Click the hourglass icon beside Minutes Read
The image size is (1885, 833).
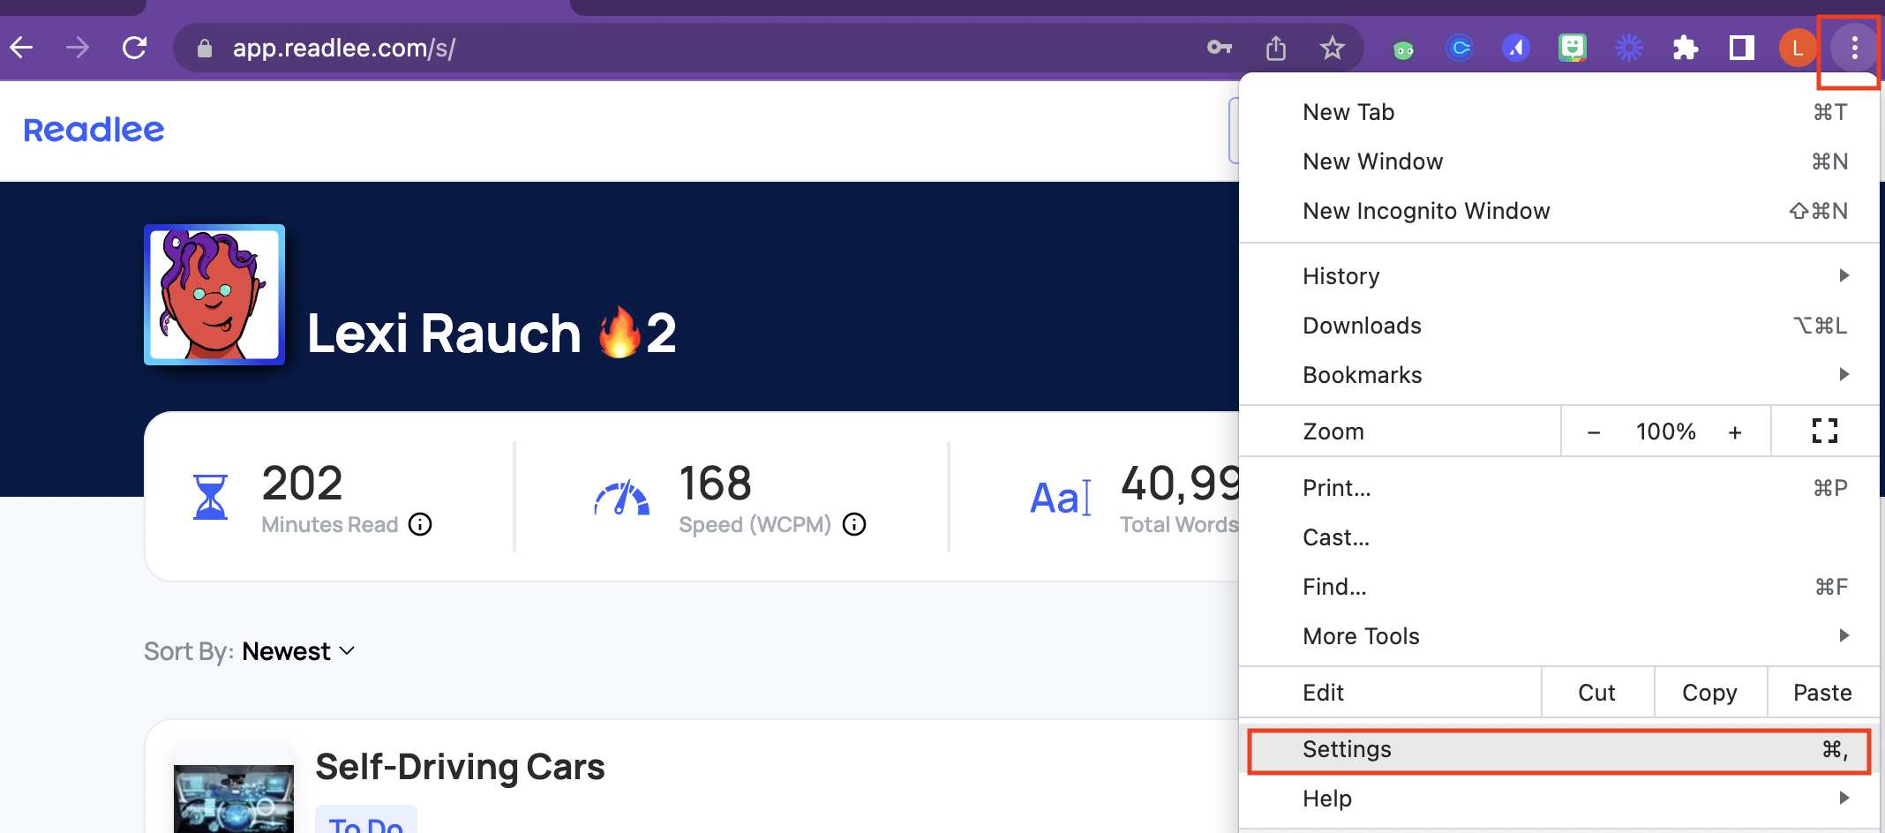click(210, 497)
